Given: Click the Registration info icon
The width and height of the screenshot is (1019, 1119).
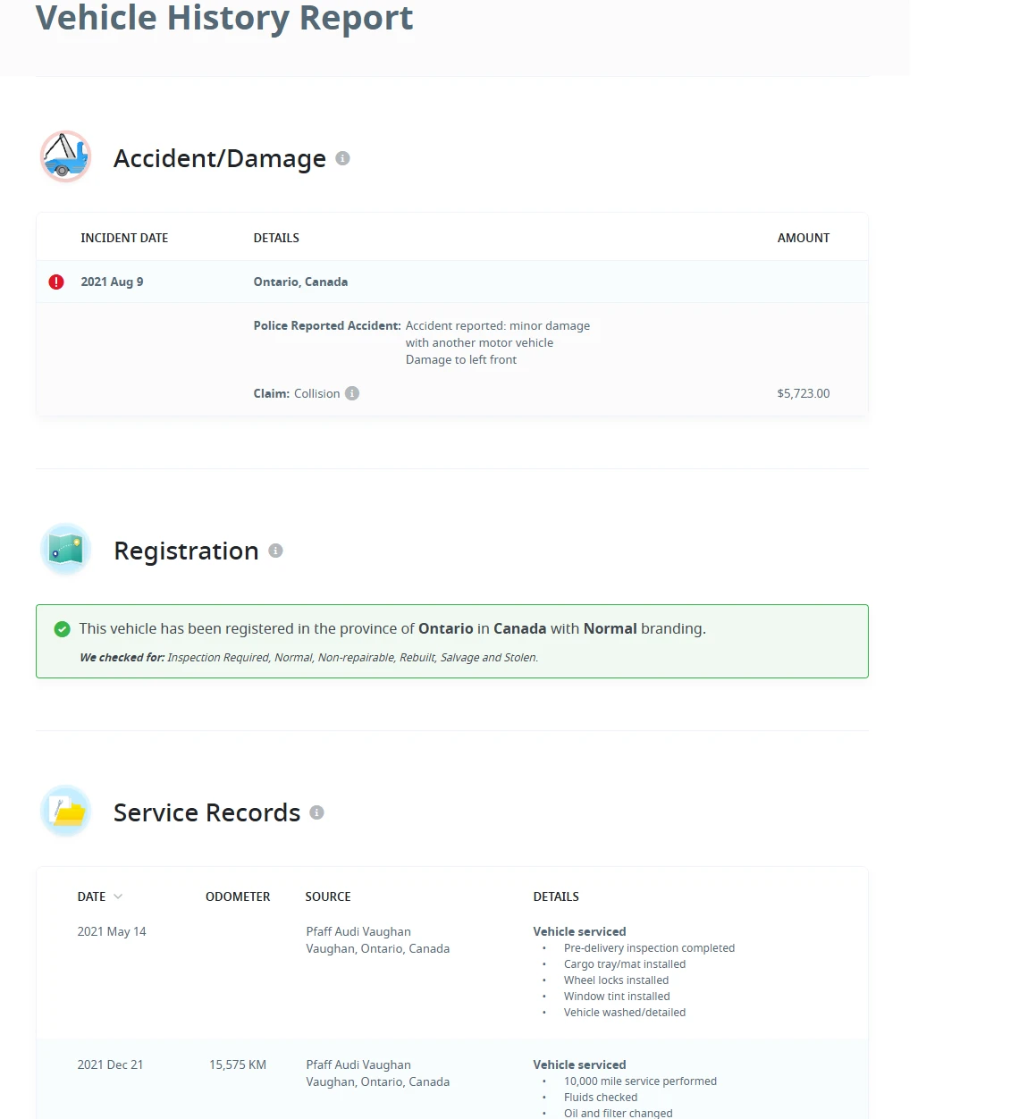Looking at the screenshot, I should tap(275, 551).
